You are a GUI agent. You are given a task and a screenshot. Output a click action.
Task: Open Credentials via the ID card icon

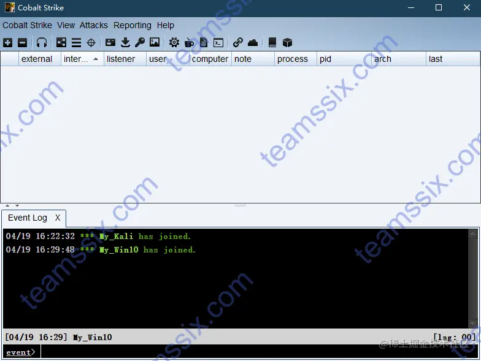point(110,42)
